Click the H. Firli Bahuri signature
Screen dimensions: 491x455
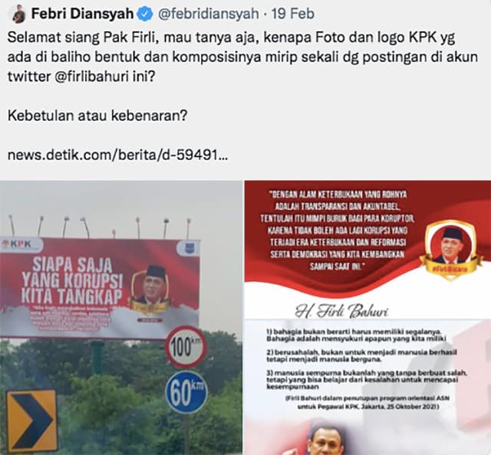tap(342, 312)
